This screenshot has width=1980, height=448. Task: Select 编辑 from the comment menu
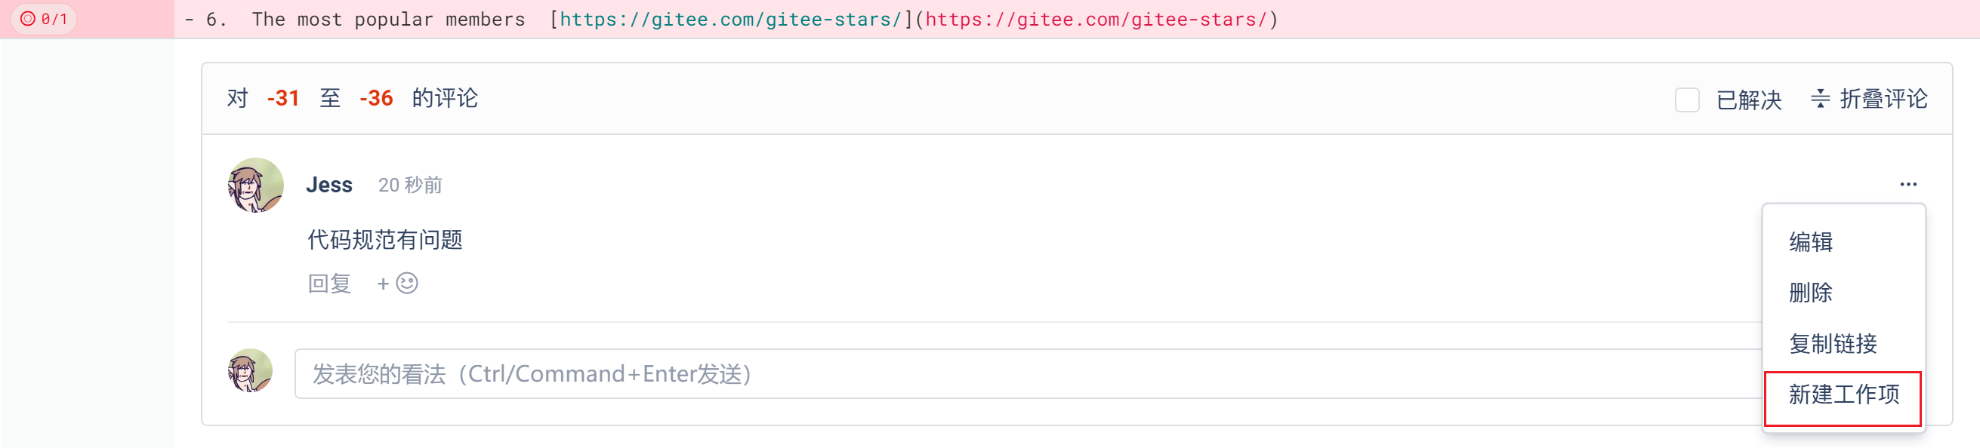(x=1810, y=241)
